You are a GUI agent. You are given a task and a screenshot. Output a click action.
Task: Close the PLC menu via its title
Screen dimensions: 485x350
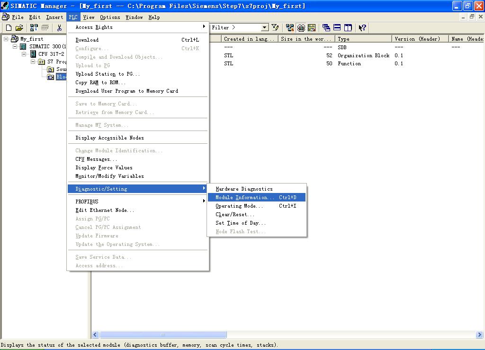point(73,17)
